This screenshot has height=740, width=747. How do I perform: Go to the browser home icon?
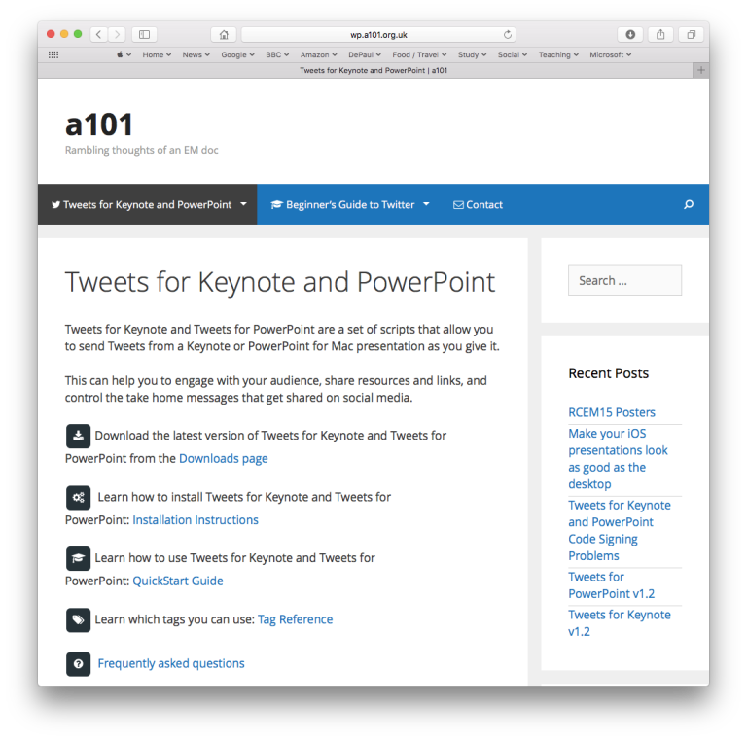[x=224, y=35]
